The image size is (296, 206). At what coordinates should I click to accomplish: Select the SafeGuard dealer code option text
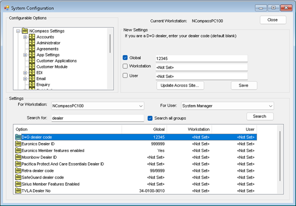(43, 177)
